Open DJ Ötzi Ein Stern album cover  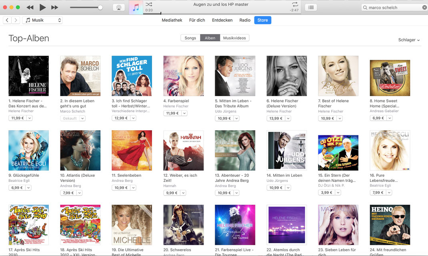[338, 153]
